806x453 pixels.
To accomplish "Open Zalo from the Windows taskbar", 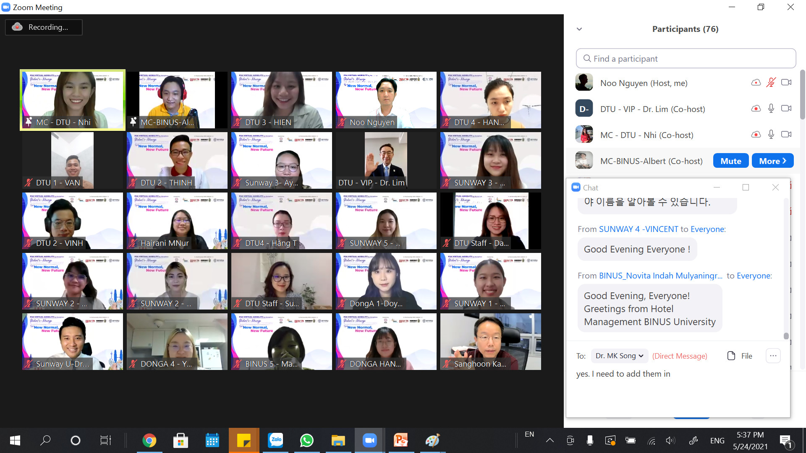I will coord(275,440).
